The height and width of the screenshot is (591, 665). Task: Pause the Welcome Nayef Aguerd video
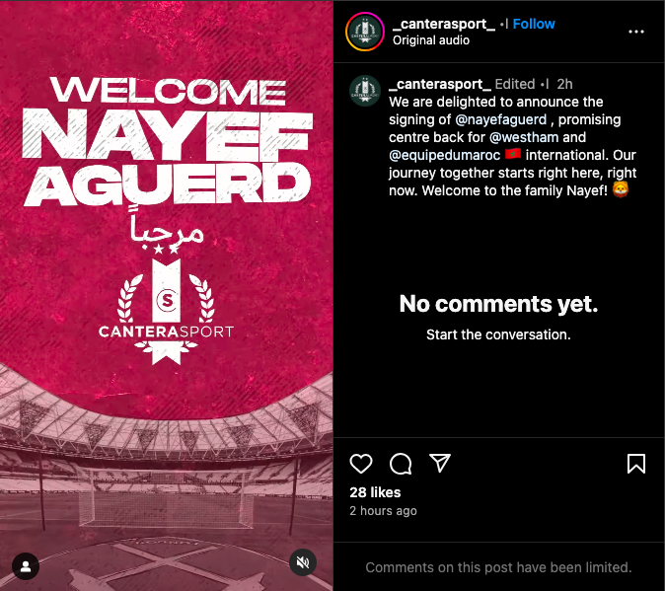click(166, 296)
